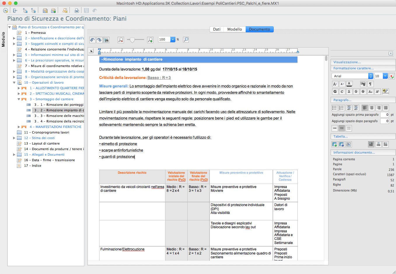
Task: Click Aggiungi spazio prima paragrafo field
Action: tap(385, 115)
